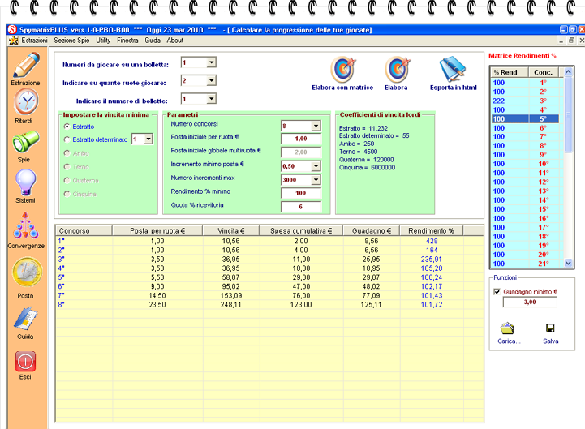Select the Quaterna radio button

coord(67,180)
